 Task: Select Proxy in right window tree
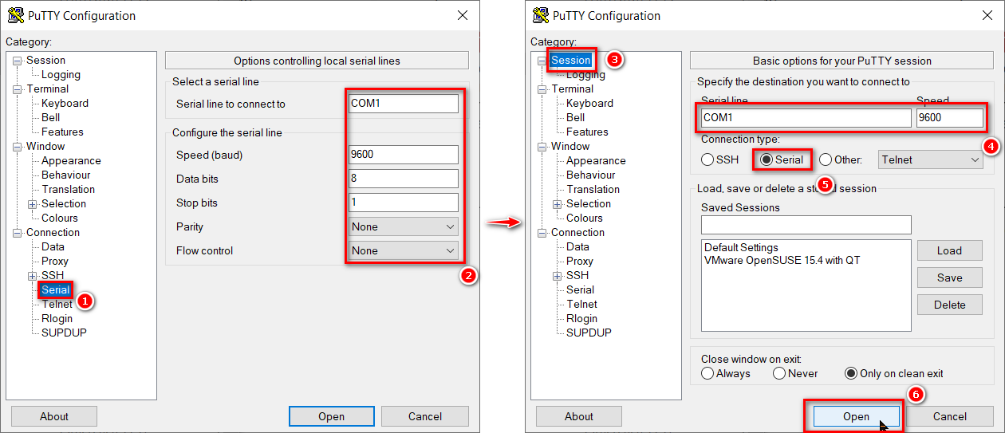(580, 261)
